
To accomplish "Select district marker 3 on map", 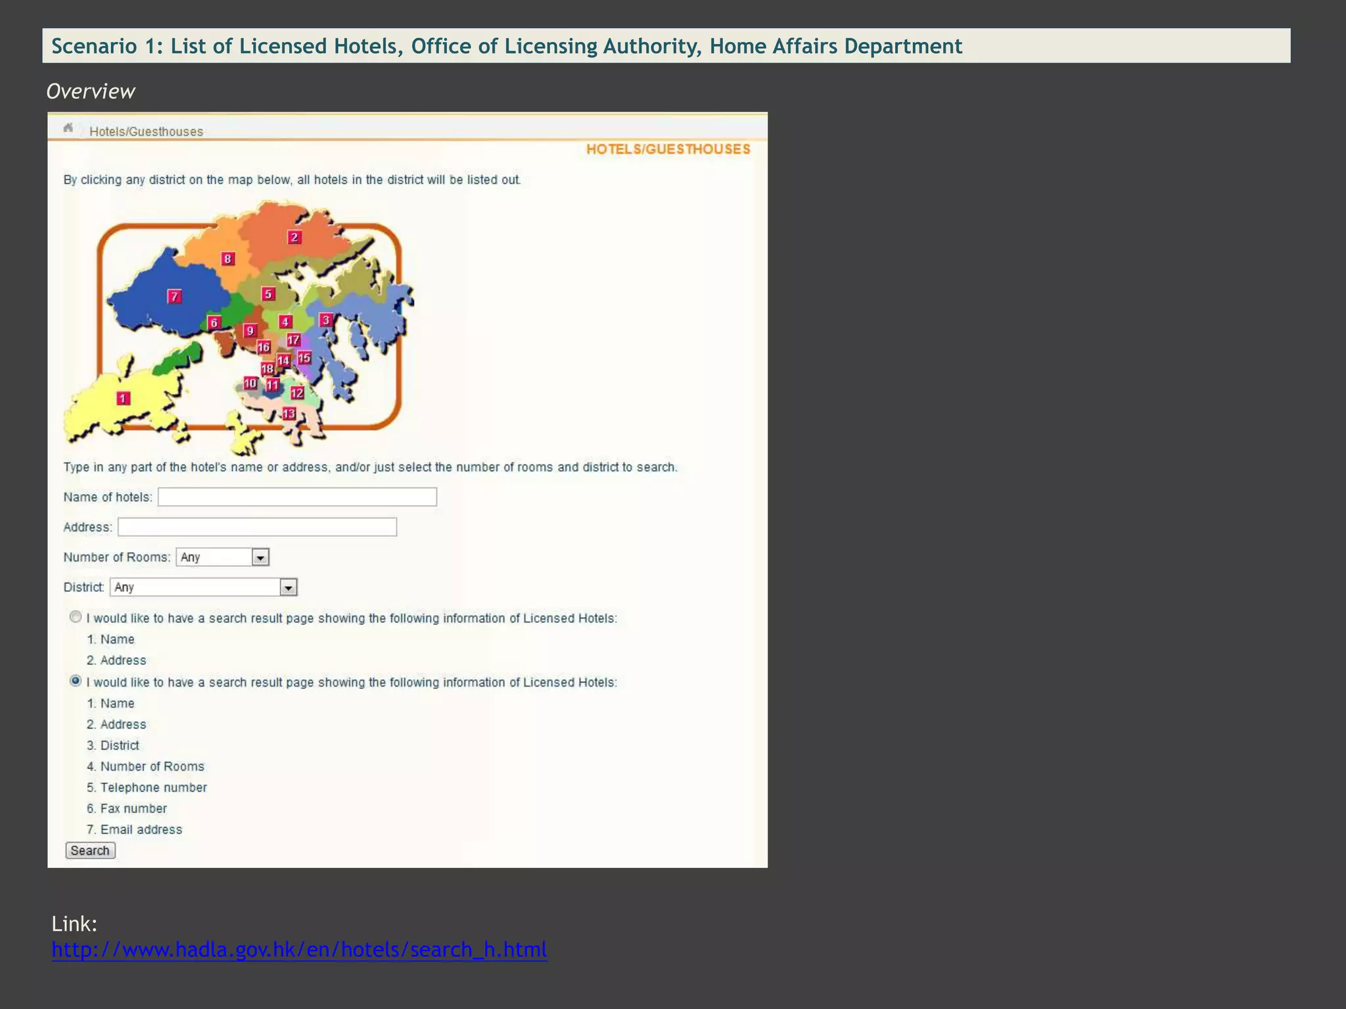I will [x=325, y=320].
